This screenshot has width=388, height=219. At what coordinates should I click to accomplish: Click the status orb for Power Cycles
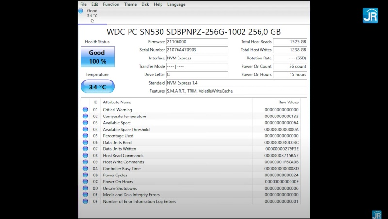[x=85, y=175]
